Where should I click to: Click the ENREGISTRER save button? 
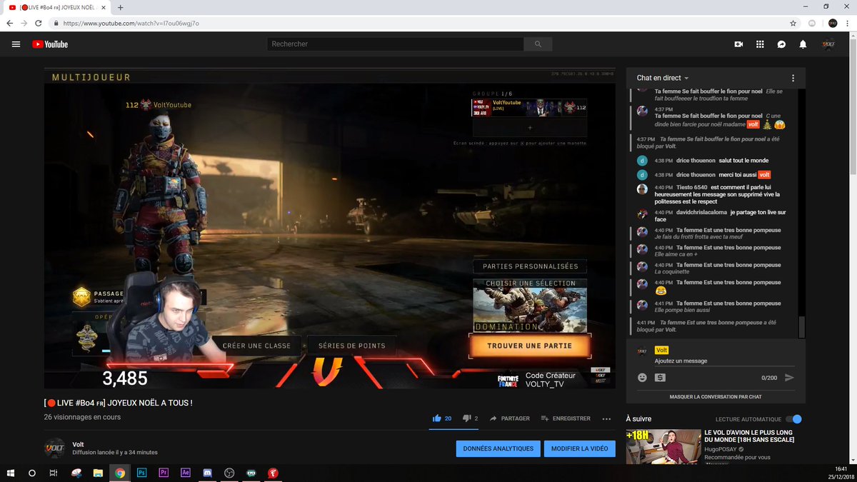tap(566, 418)
